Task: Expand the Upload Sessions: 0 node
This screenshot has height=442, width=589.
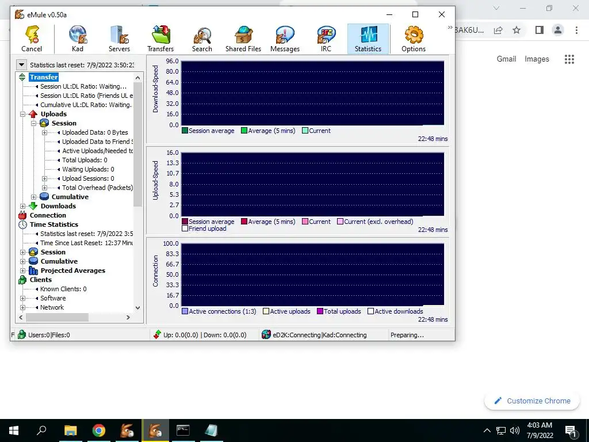Action: tap(44, 178)
